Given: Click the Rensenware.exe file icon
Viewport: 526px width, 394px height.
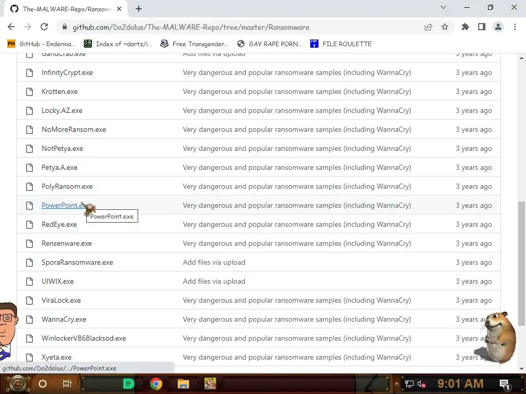Looking at the screenshot, I should point(29,244).
